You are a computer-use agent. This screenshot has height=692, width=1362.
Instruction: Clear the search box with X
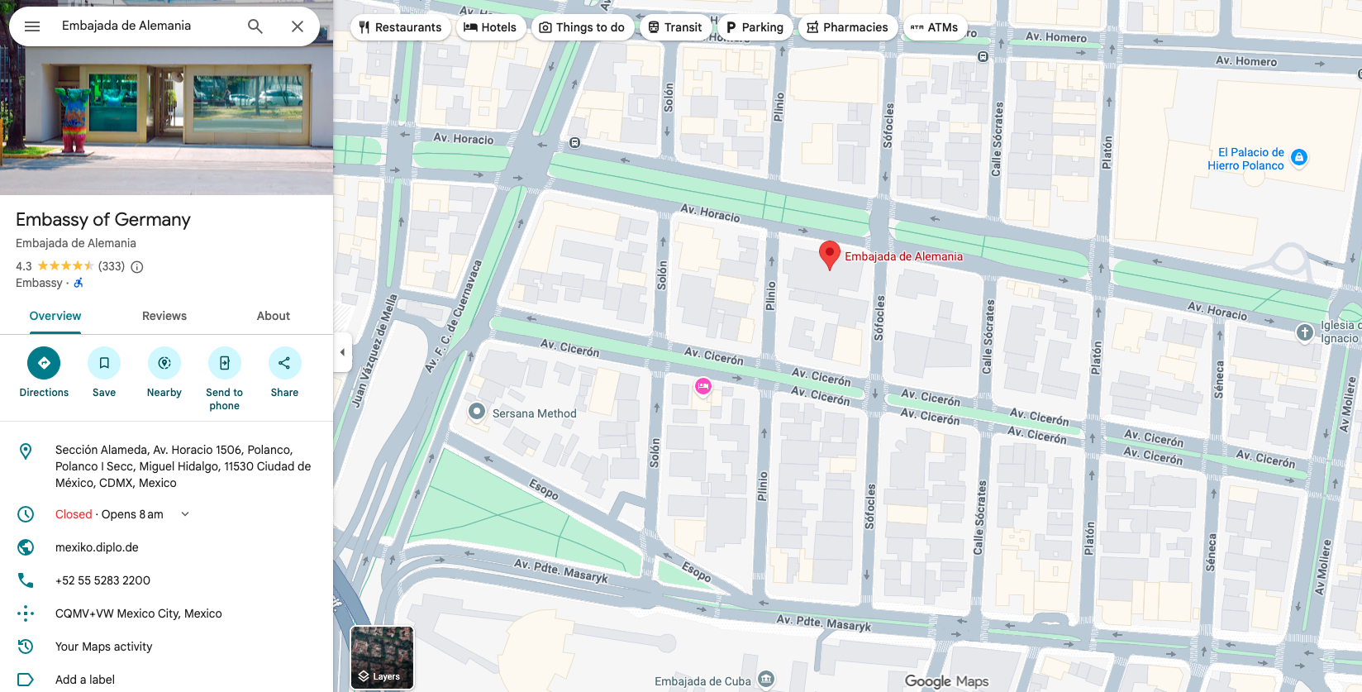[x=298, y=26]
